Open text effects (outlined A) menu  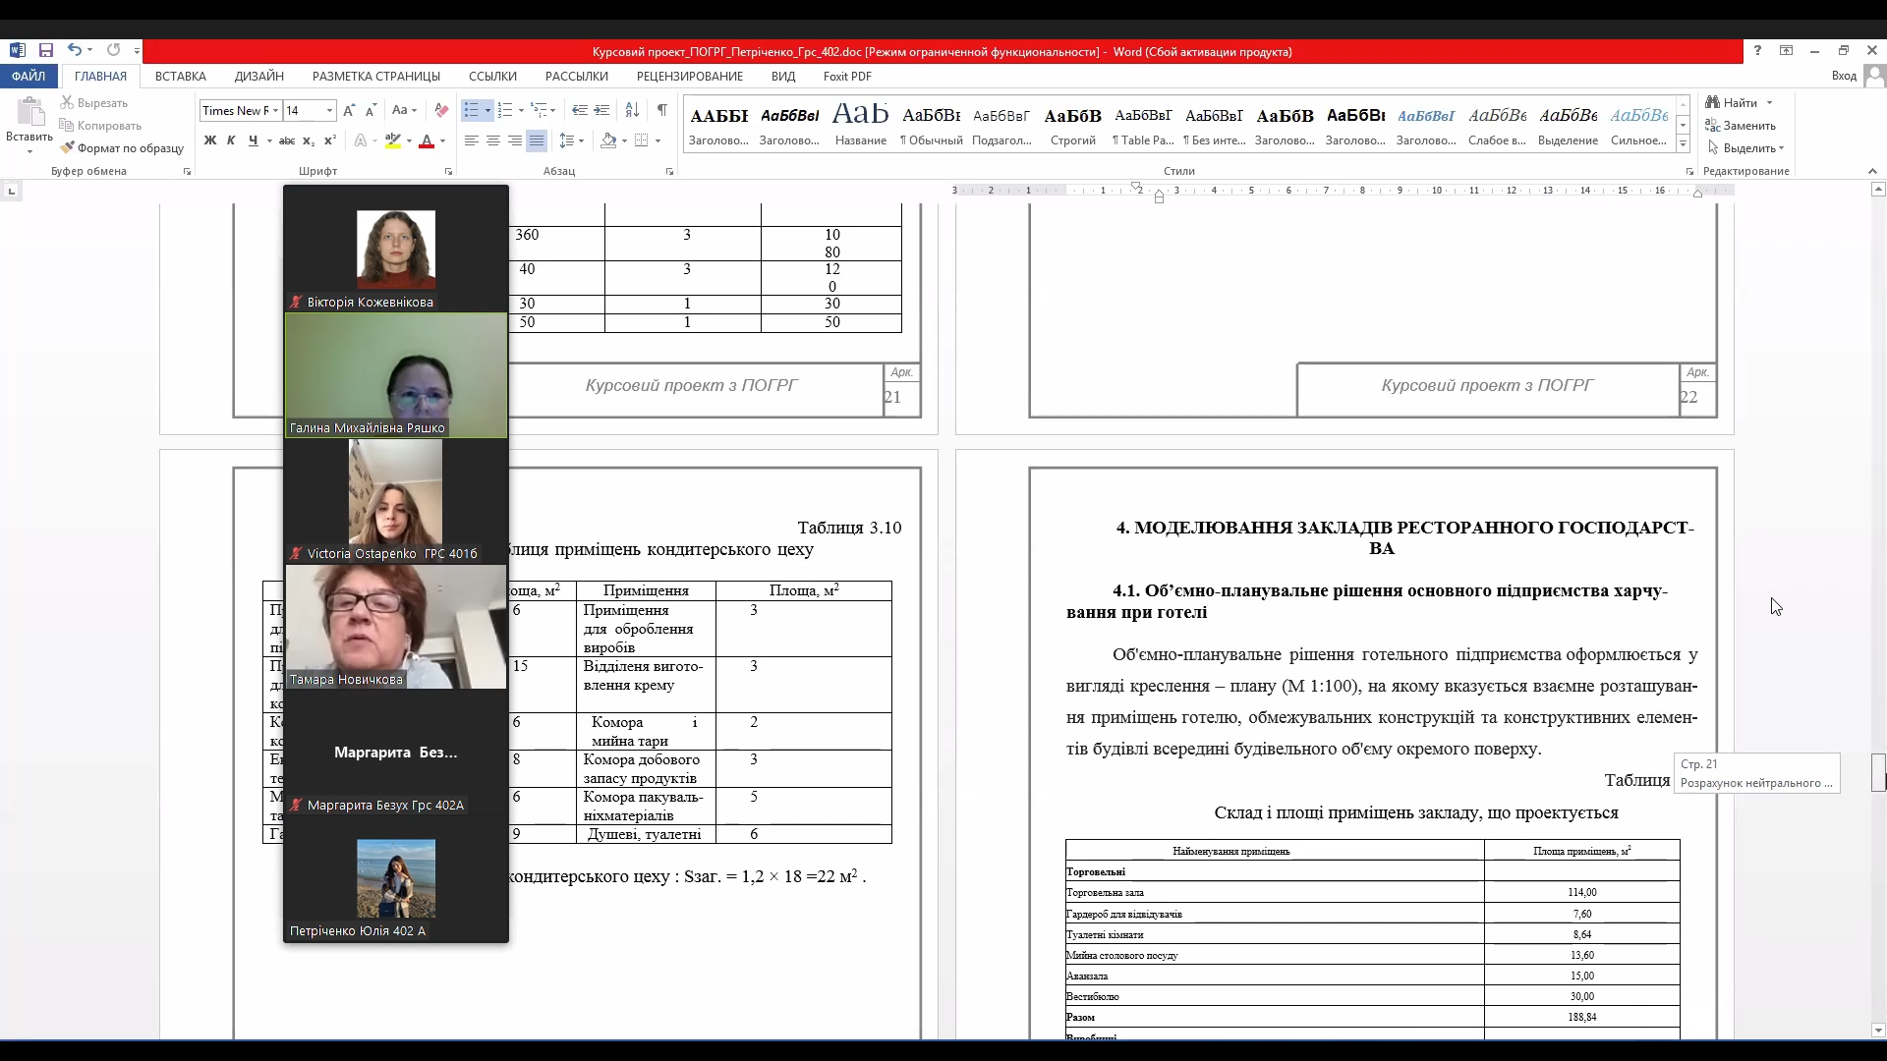point(361,141)
